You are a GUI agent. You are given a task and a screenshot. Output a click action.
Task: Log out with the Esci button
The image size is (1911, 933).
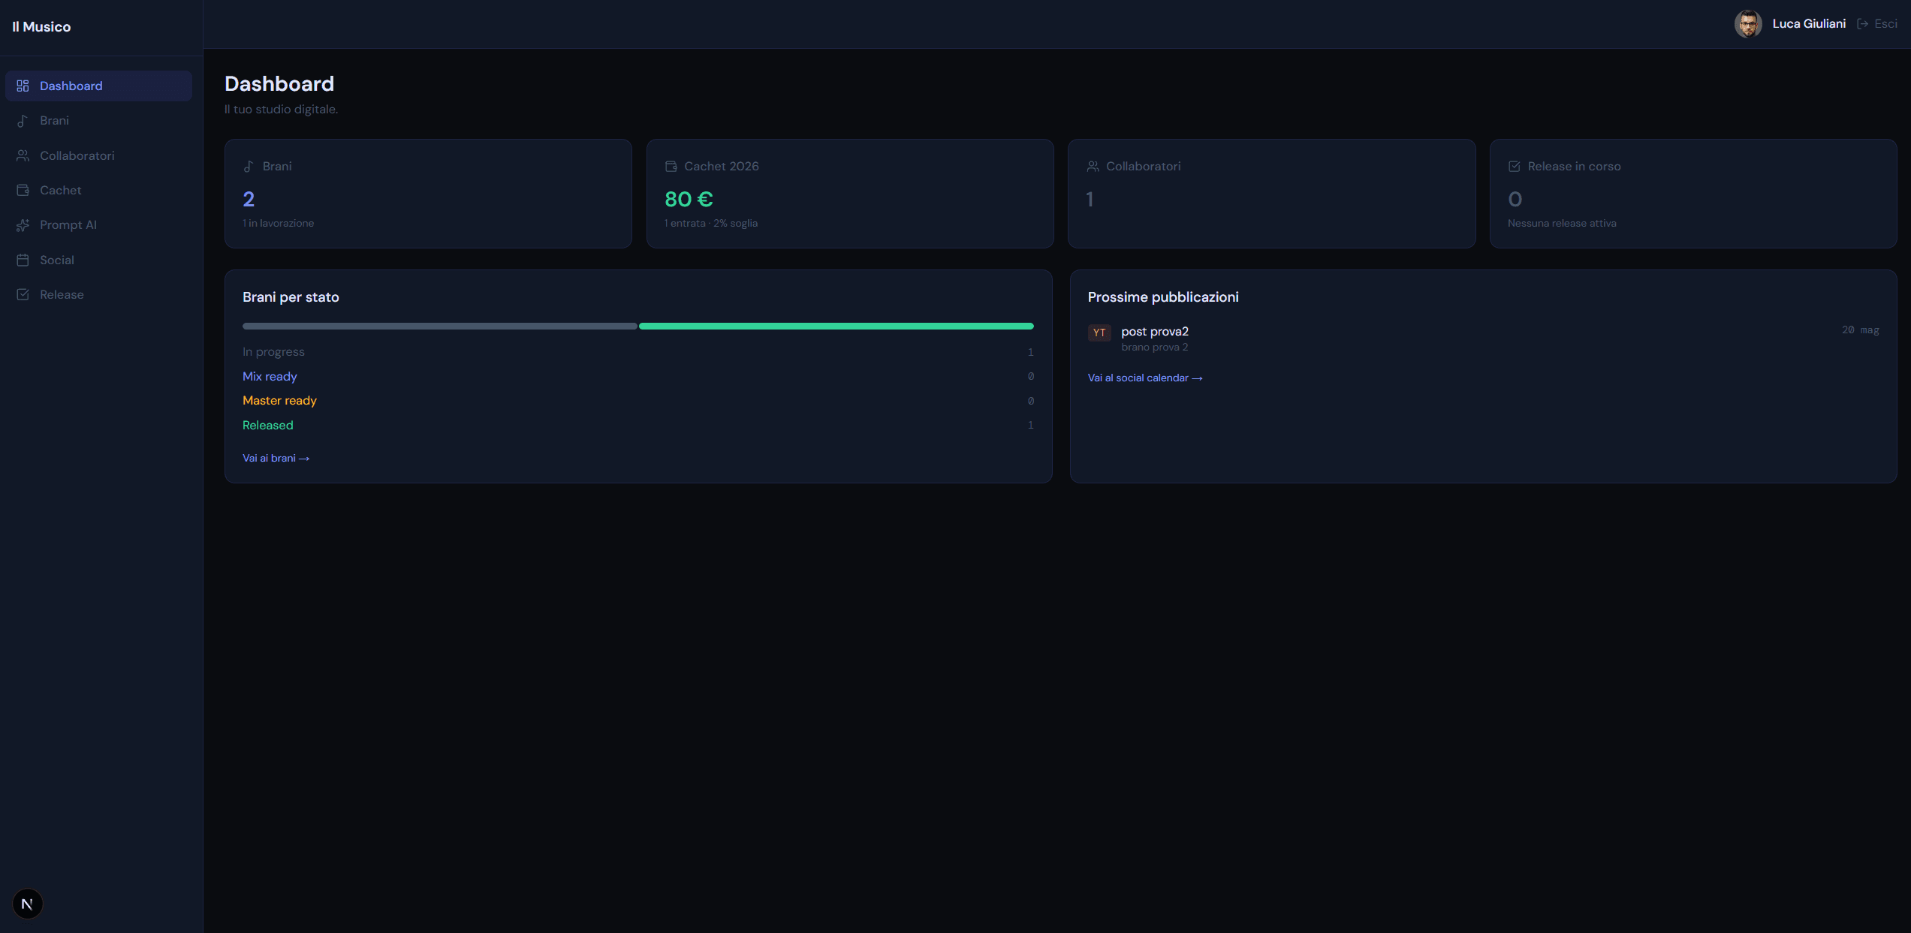[1877, 24]
